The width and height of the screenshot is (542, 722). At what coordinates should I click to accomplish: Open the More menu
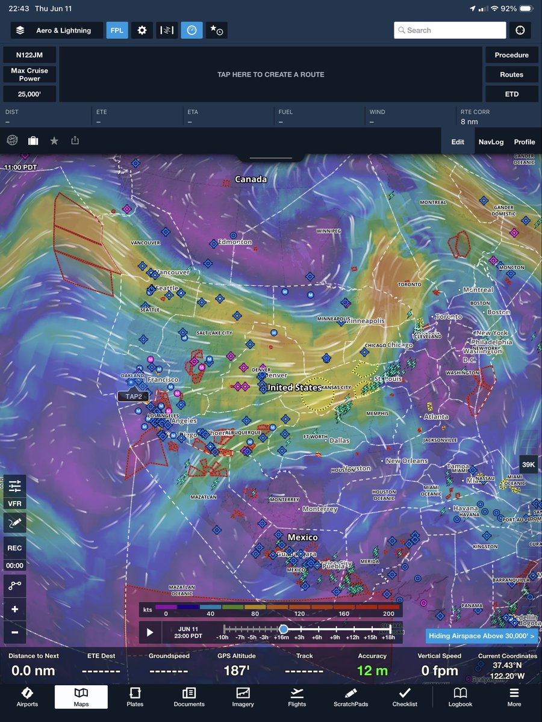(514, 697)
